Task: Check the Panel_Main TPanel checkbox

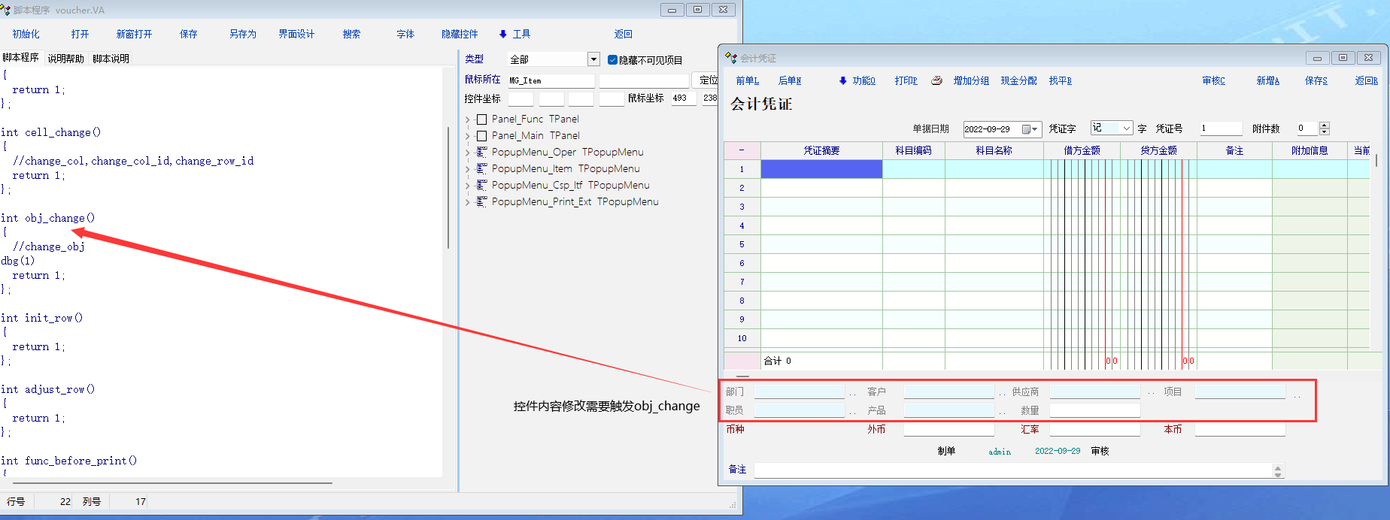Action: [482, 136]
